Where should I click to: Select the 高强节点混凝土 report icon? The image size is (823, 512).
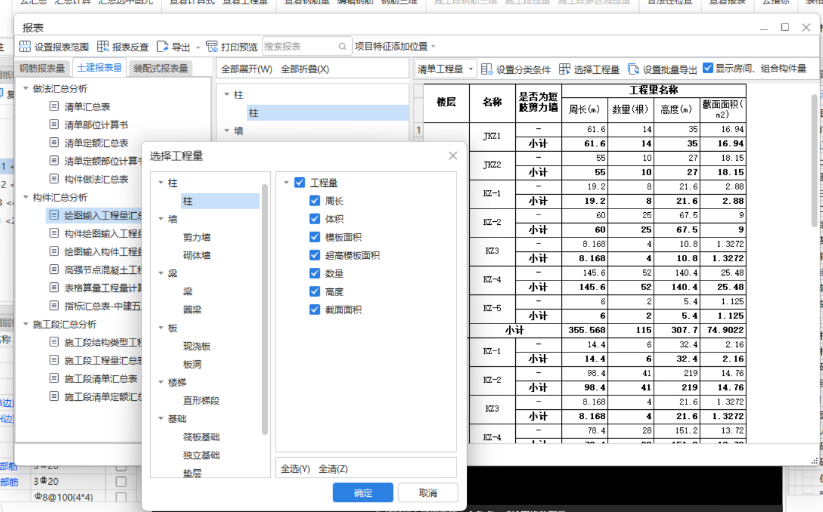point(54,270)
